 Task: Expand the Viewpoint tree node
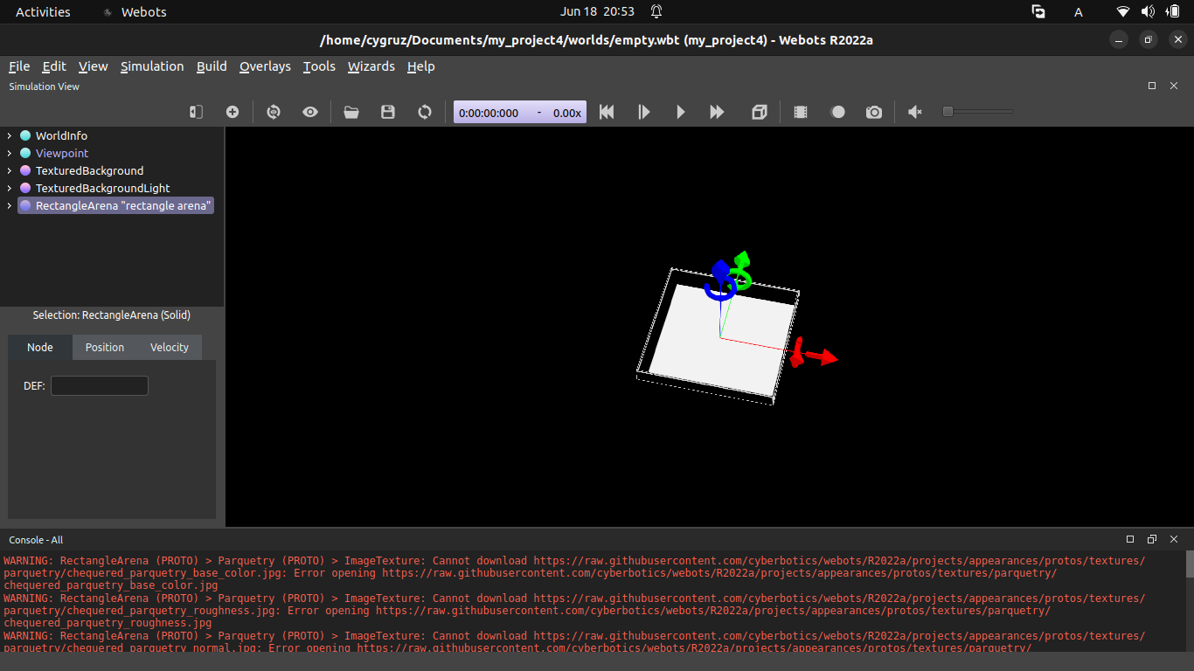(10, 153)
